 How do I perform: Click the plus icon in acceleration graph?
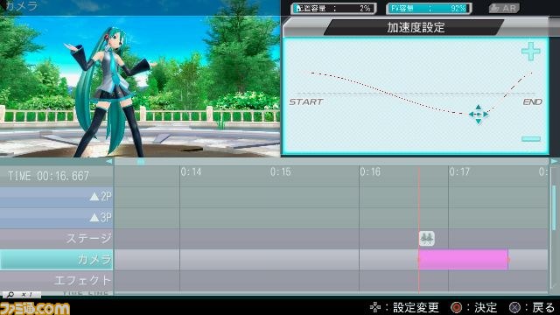coord(531,51)
